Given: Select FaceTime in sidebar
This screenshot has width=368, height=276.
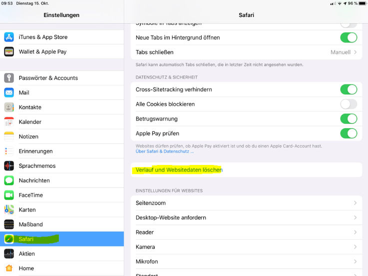Looking at the screenshot, I should click(x=62, y=195).
